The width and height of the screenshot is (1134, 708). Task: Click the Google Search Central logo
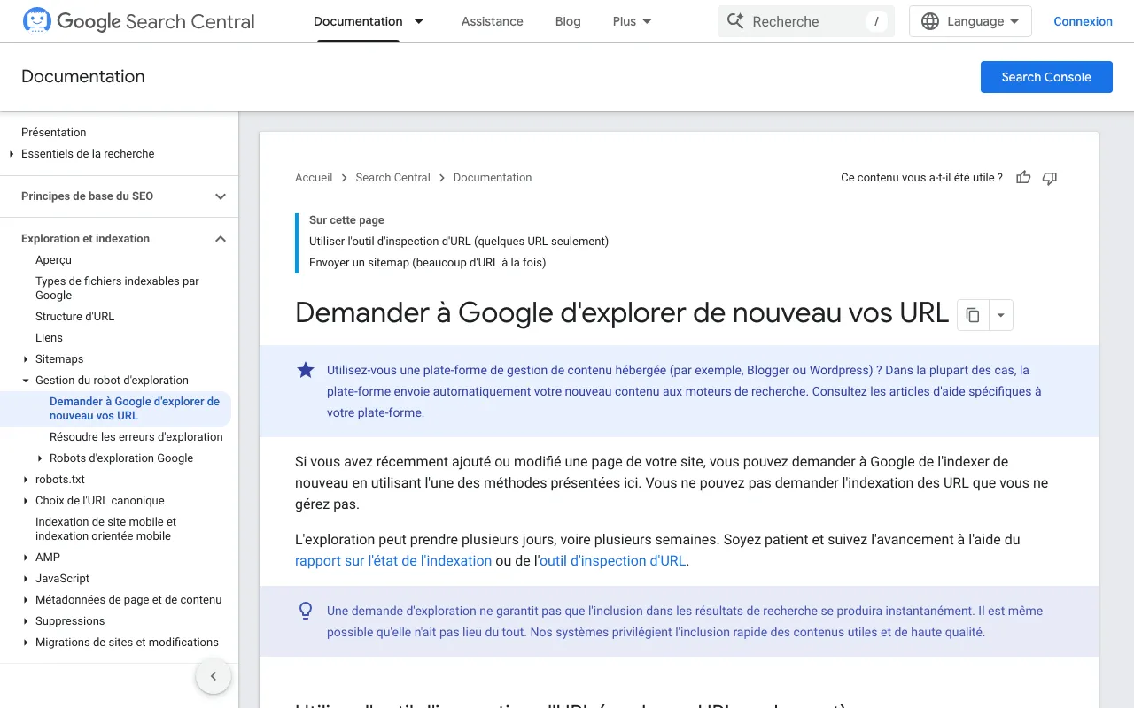pos(138,21)
